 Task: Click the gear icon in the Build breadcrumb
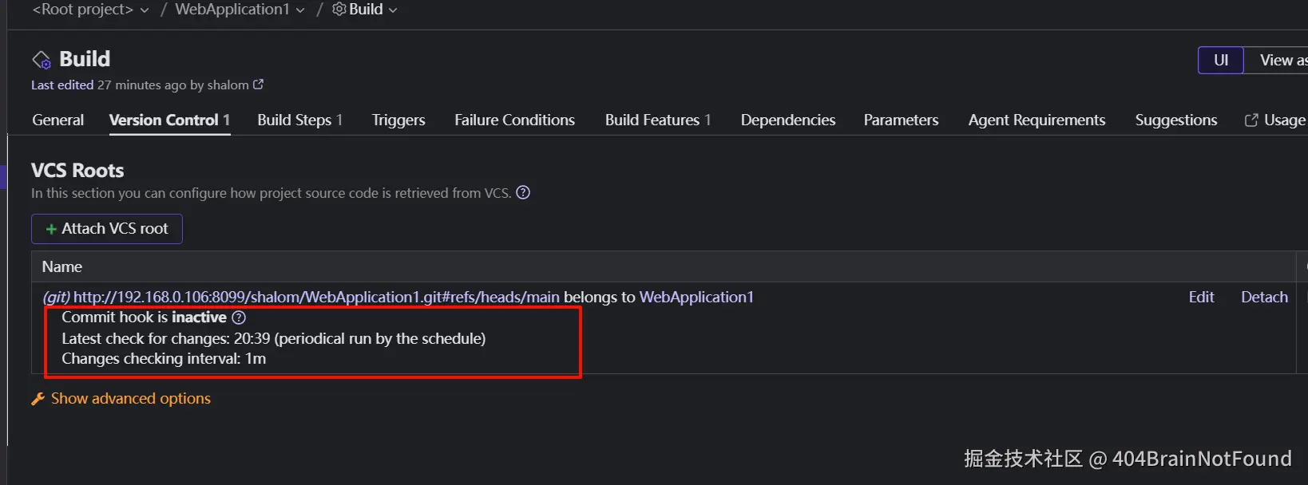point(339,10)
